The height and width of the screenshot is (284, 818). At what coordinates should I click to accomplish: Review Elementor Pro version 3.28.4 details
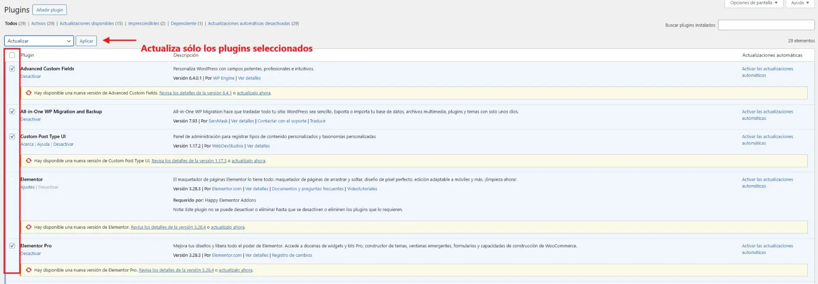coord(176,270)
